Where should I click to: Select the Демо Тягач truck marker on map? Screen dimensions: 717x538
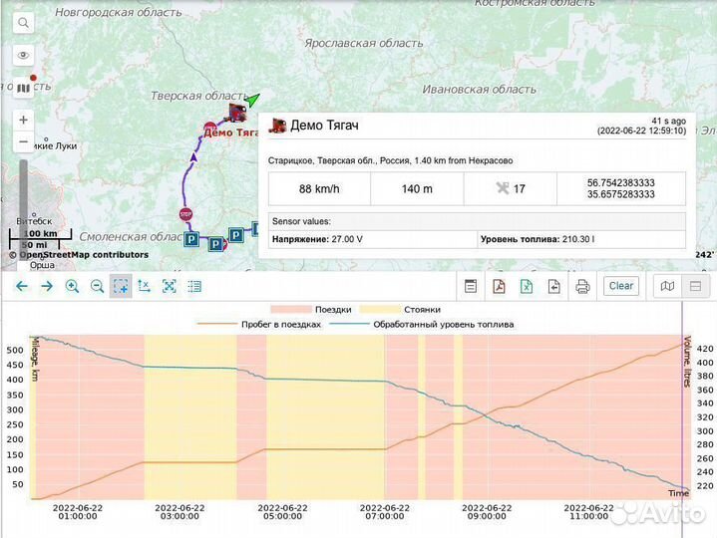(x=237, y=113)
